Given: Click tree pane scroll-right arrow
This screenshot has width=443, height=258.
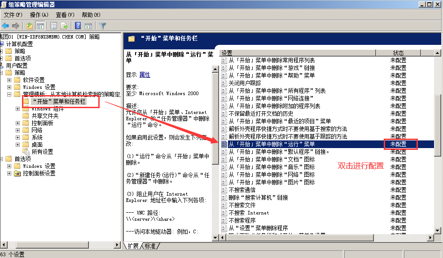Looking at the screenshot, I should pos(117,245).
